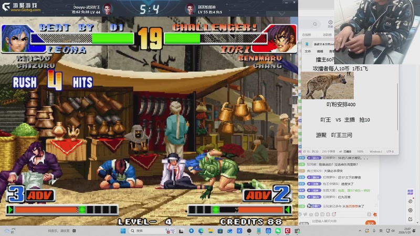Open the Windows Start menu
Screen dimensions: 420x236
pos(123,231)
